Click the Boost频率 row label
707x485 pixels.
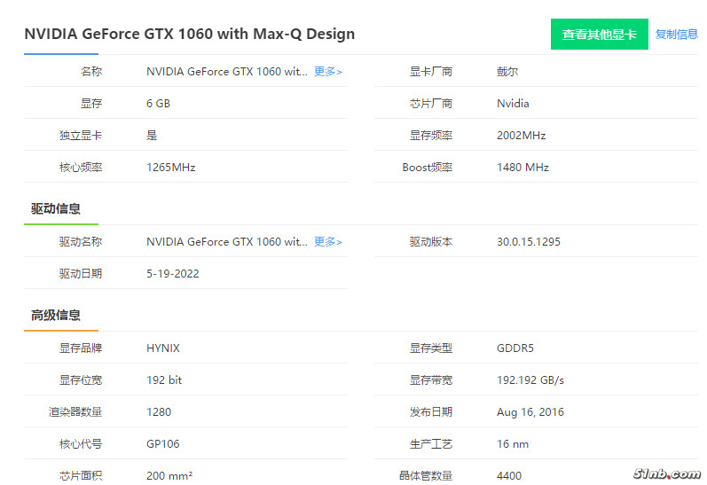tap(428, 168)
